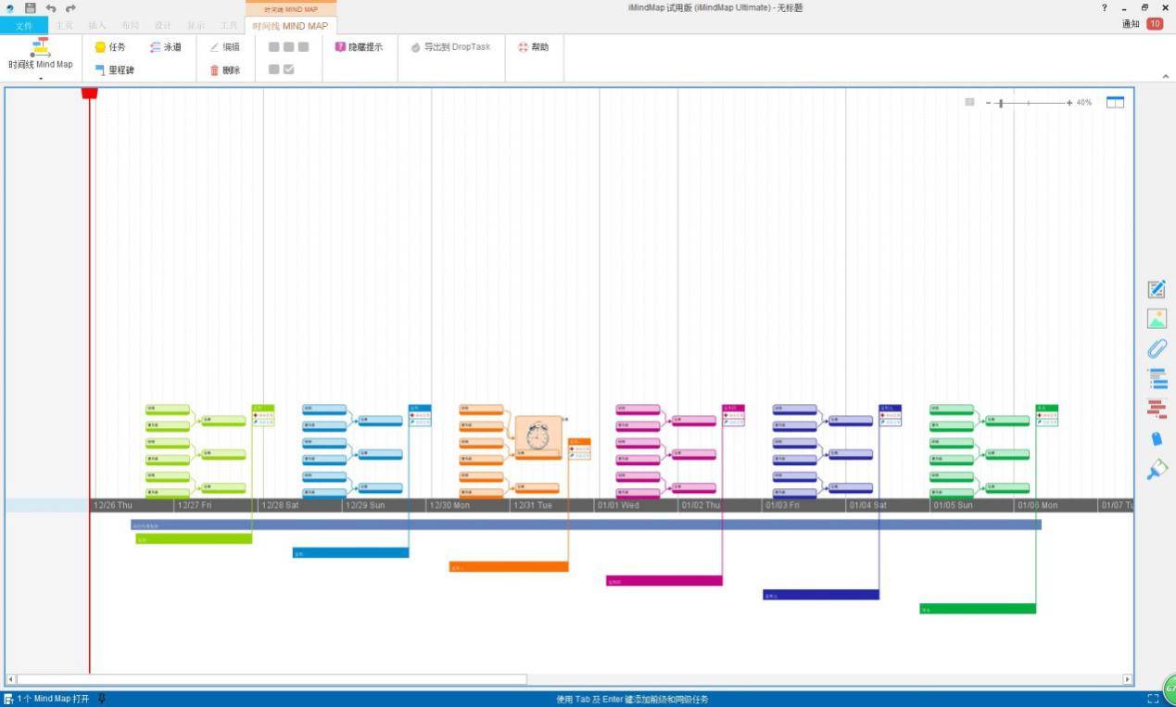Image resolution: width=1176 pixels, height=707 pixels.
Task: Click the zoom slider handle
Action: click(1000, 103)
